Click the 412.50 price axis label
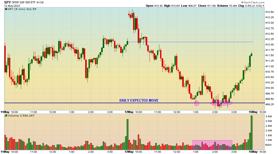278x154 pixels. click(270, 34)
